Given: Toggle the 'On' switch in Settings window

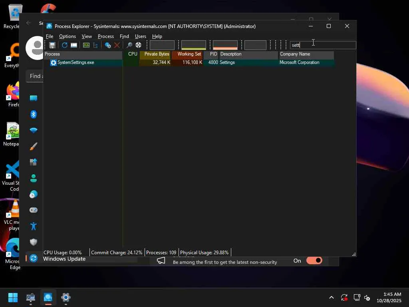Looking at the screenshot, I should 314,261.
